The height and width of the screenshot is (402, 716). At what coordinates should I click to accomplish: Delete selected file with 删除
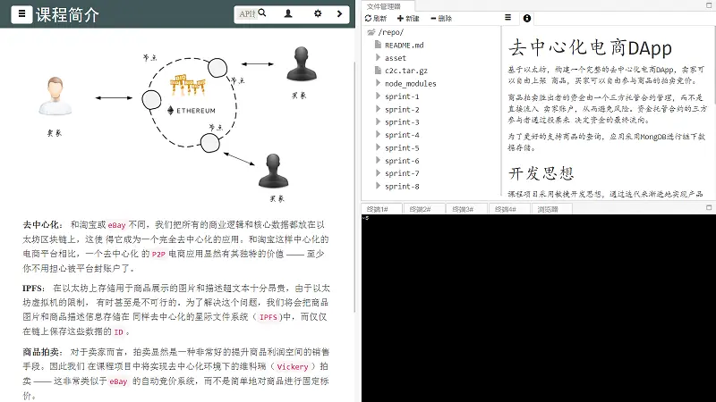[x=441, y=18]
